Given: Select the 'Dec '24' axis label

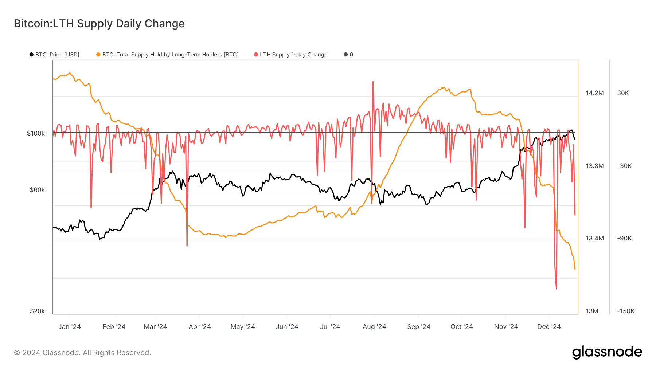Looking at the screenshot, I should [548, 327].
